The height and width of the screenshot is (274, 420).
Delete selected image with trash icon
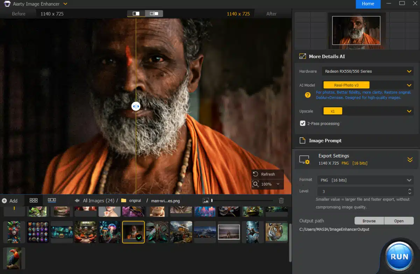[281, 200]
